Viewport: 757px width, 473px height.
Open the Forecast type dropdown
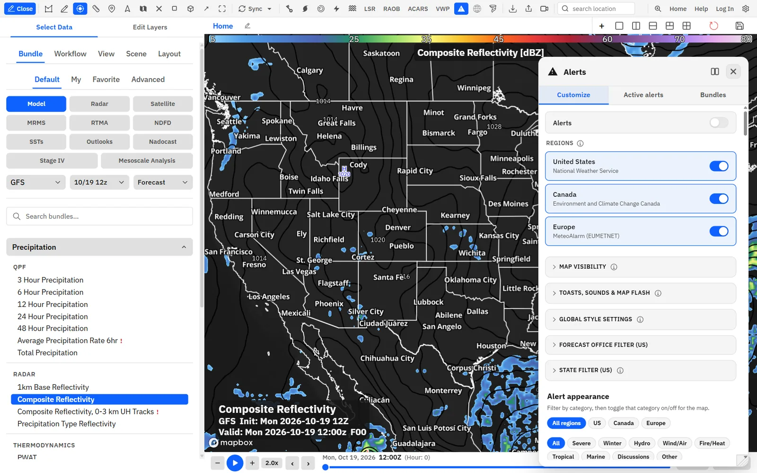click(163, 182)
